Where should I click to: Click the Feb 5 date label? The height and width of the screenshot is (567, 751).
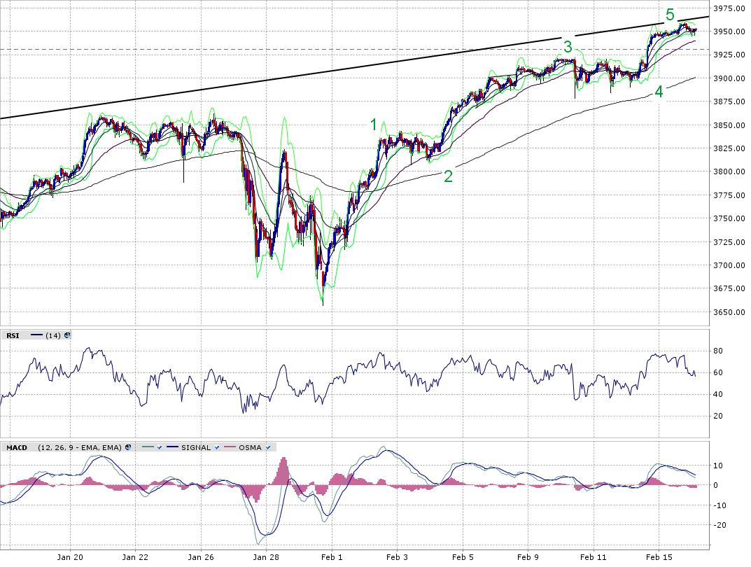point(463,557)
